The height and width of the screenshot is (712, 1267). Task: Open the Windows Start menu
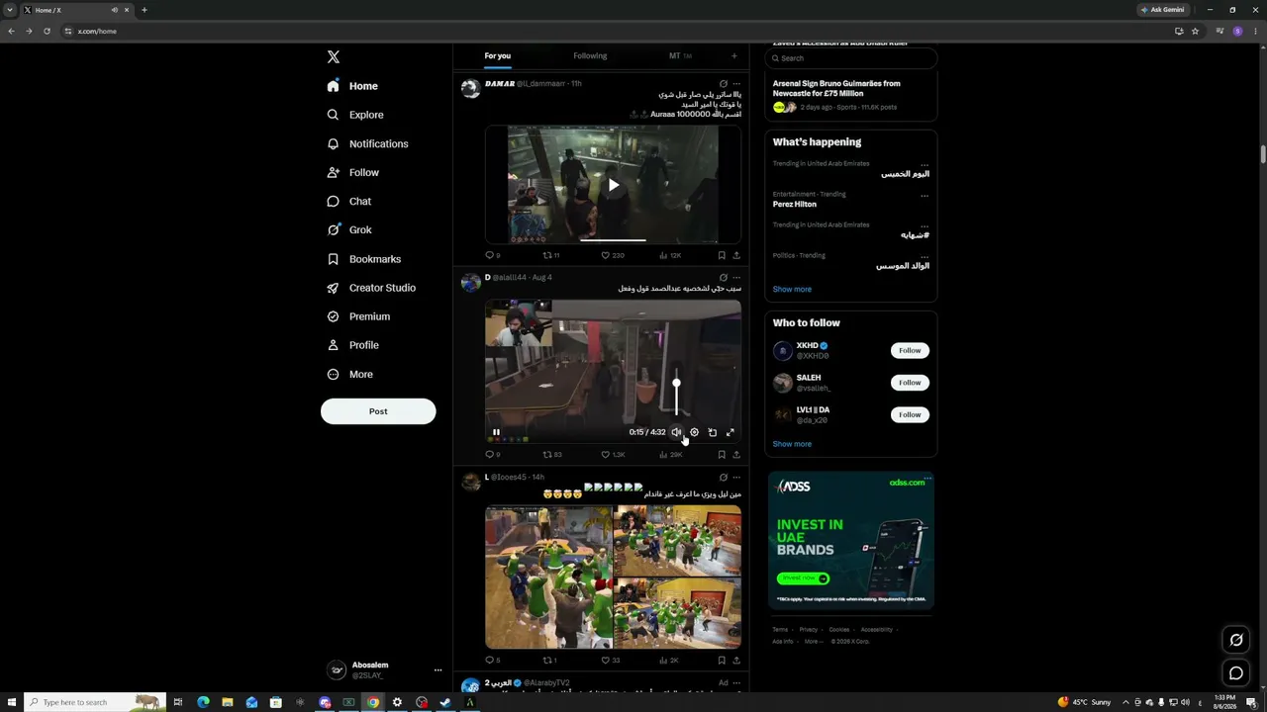point(11,702)
